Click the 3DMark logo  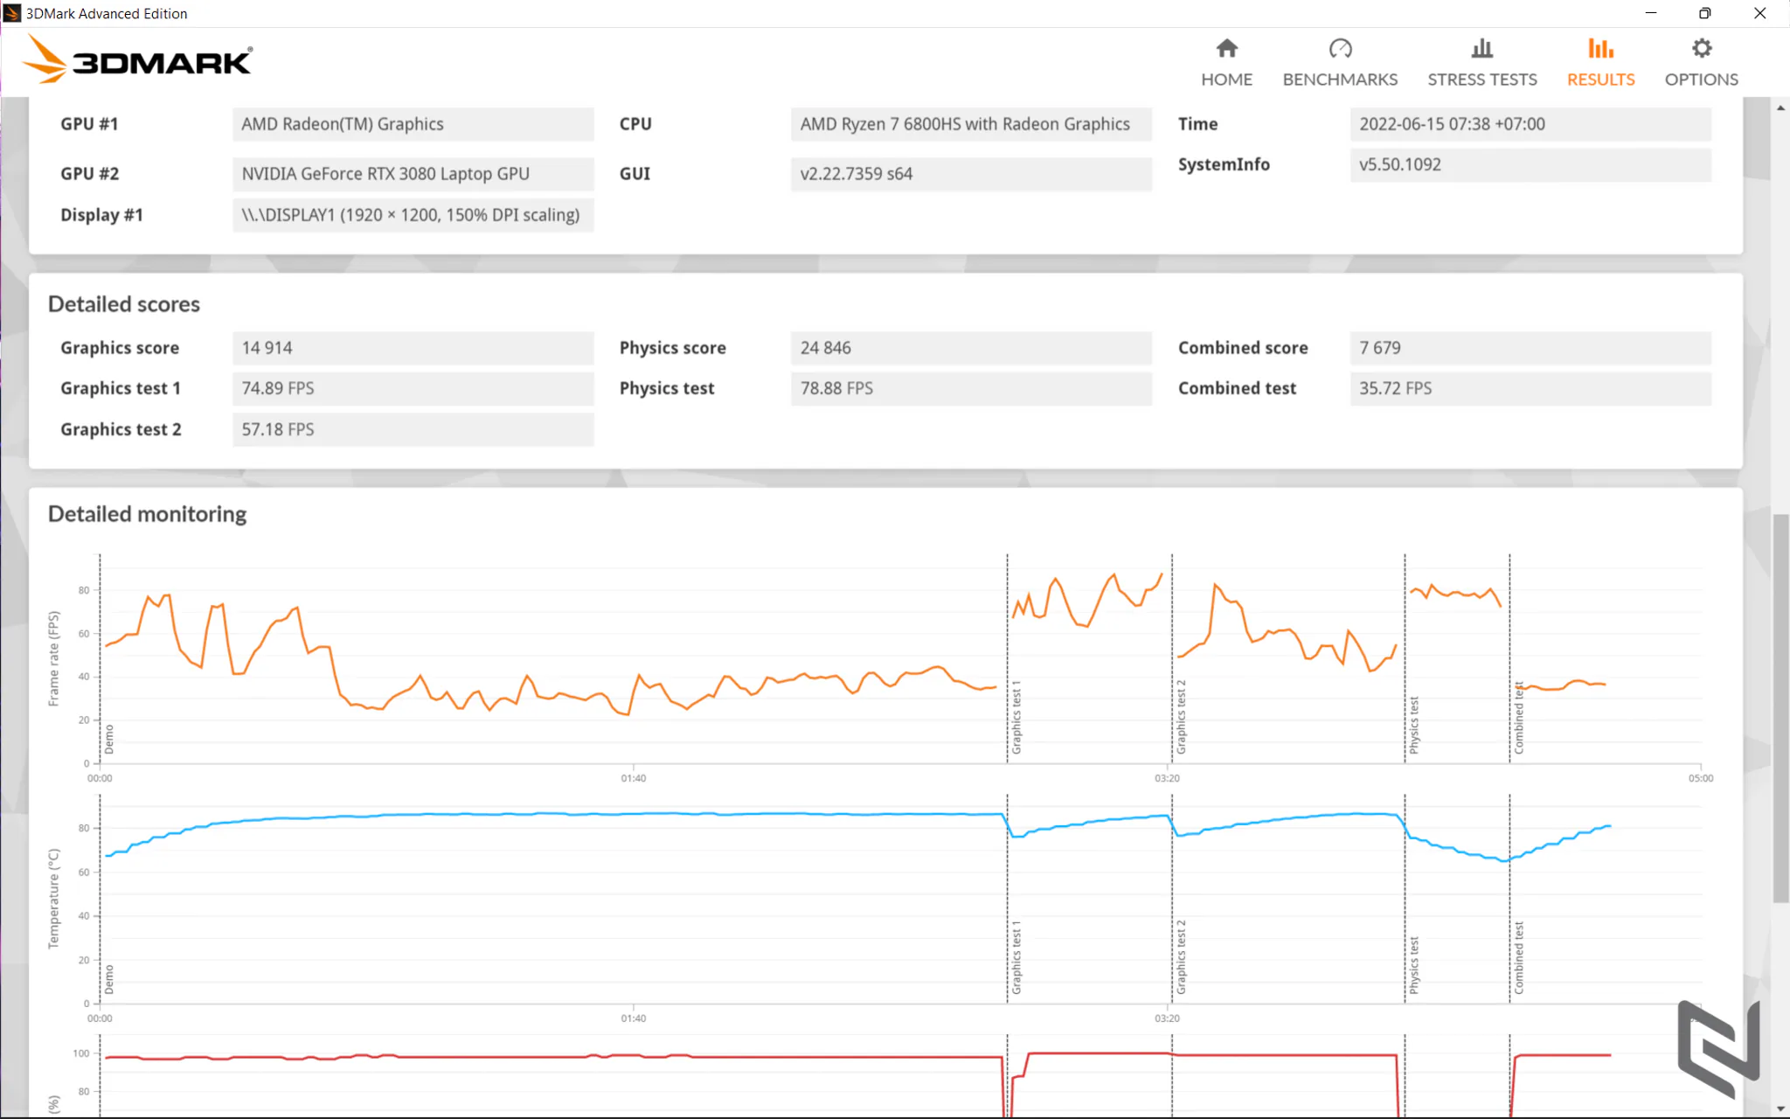pyautogui.click(x=138, y=59)
